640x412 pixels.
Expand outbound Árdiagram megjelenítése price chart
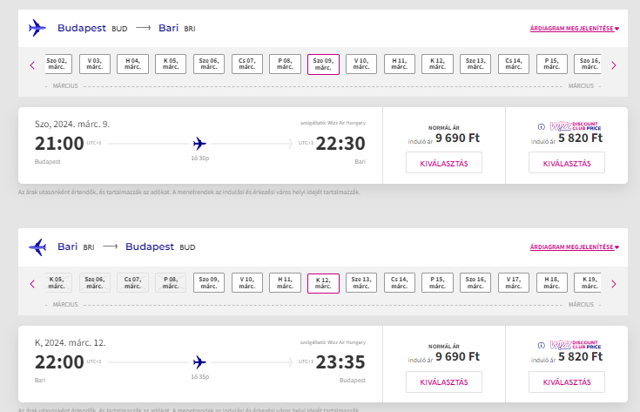[575, 29]
